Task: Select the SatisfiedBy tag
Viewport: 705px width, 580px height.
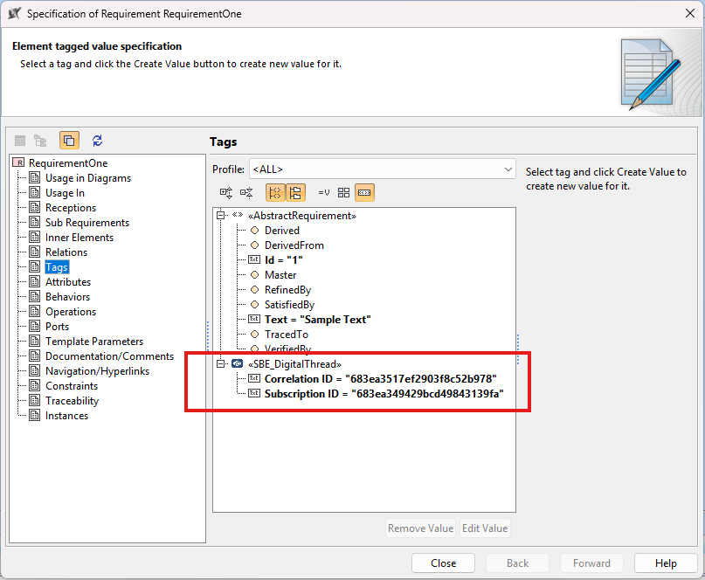Action: click(x=288, y=305)
